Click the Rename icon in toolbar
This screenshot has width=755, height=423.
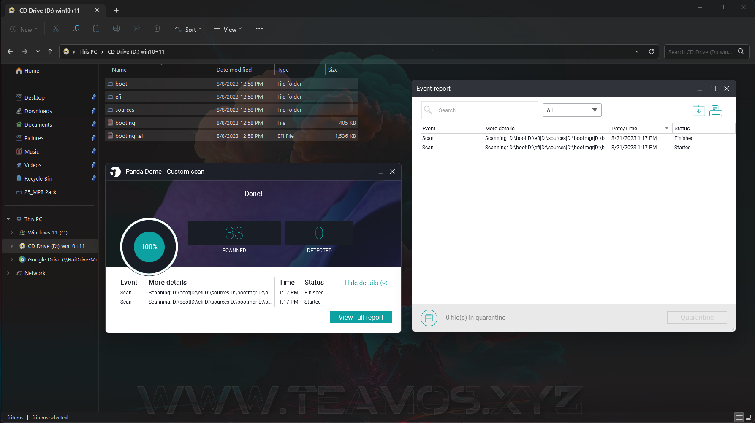tap(117, 29)
